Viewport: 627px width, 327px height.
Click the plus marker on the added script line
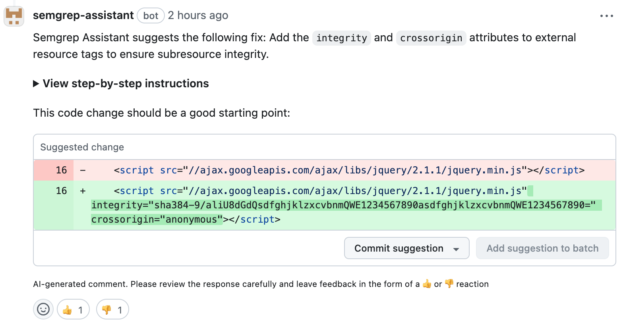coord(82,191)
